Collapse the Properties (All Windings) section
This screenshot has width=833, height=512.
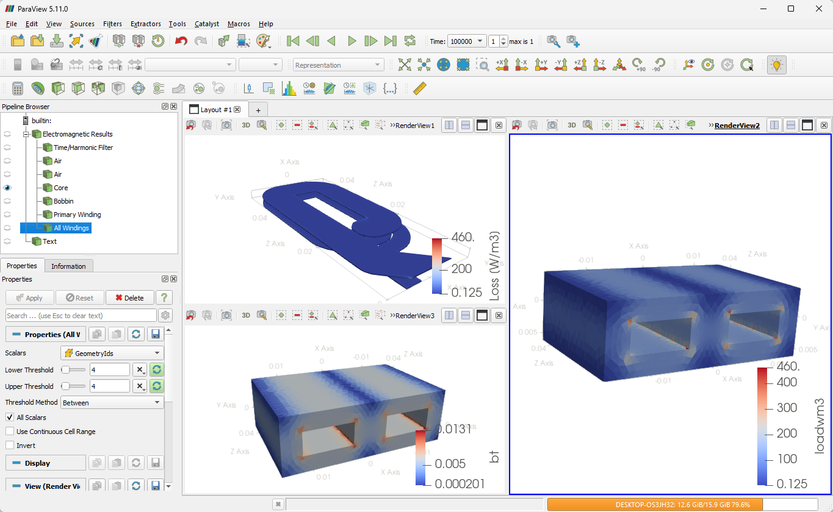(46, 335)
